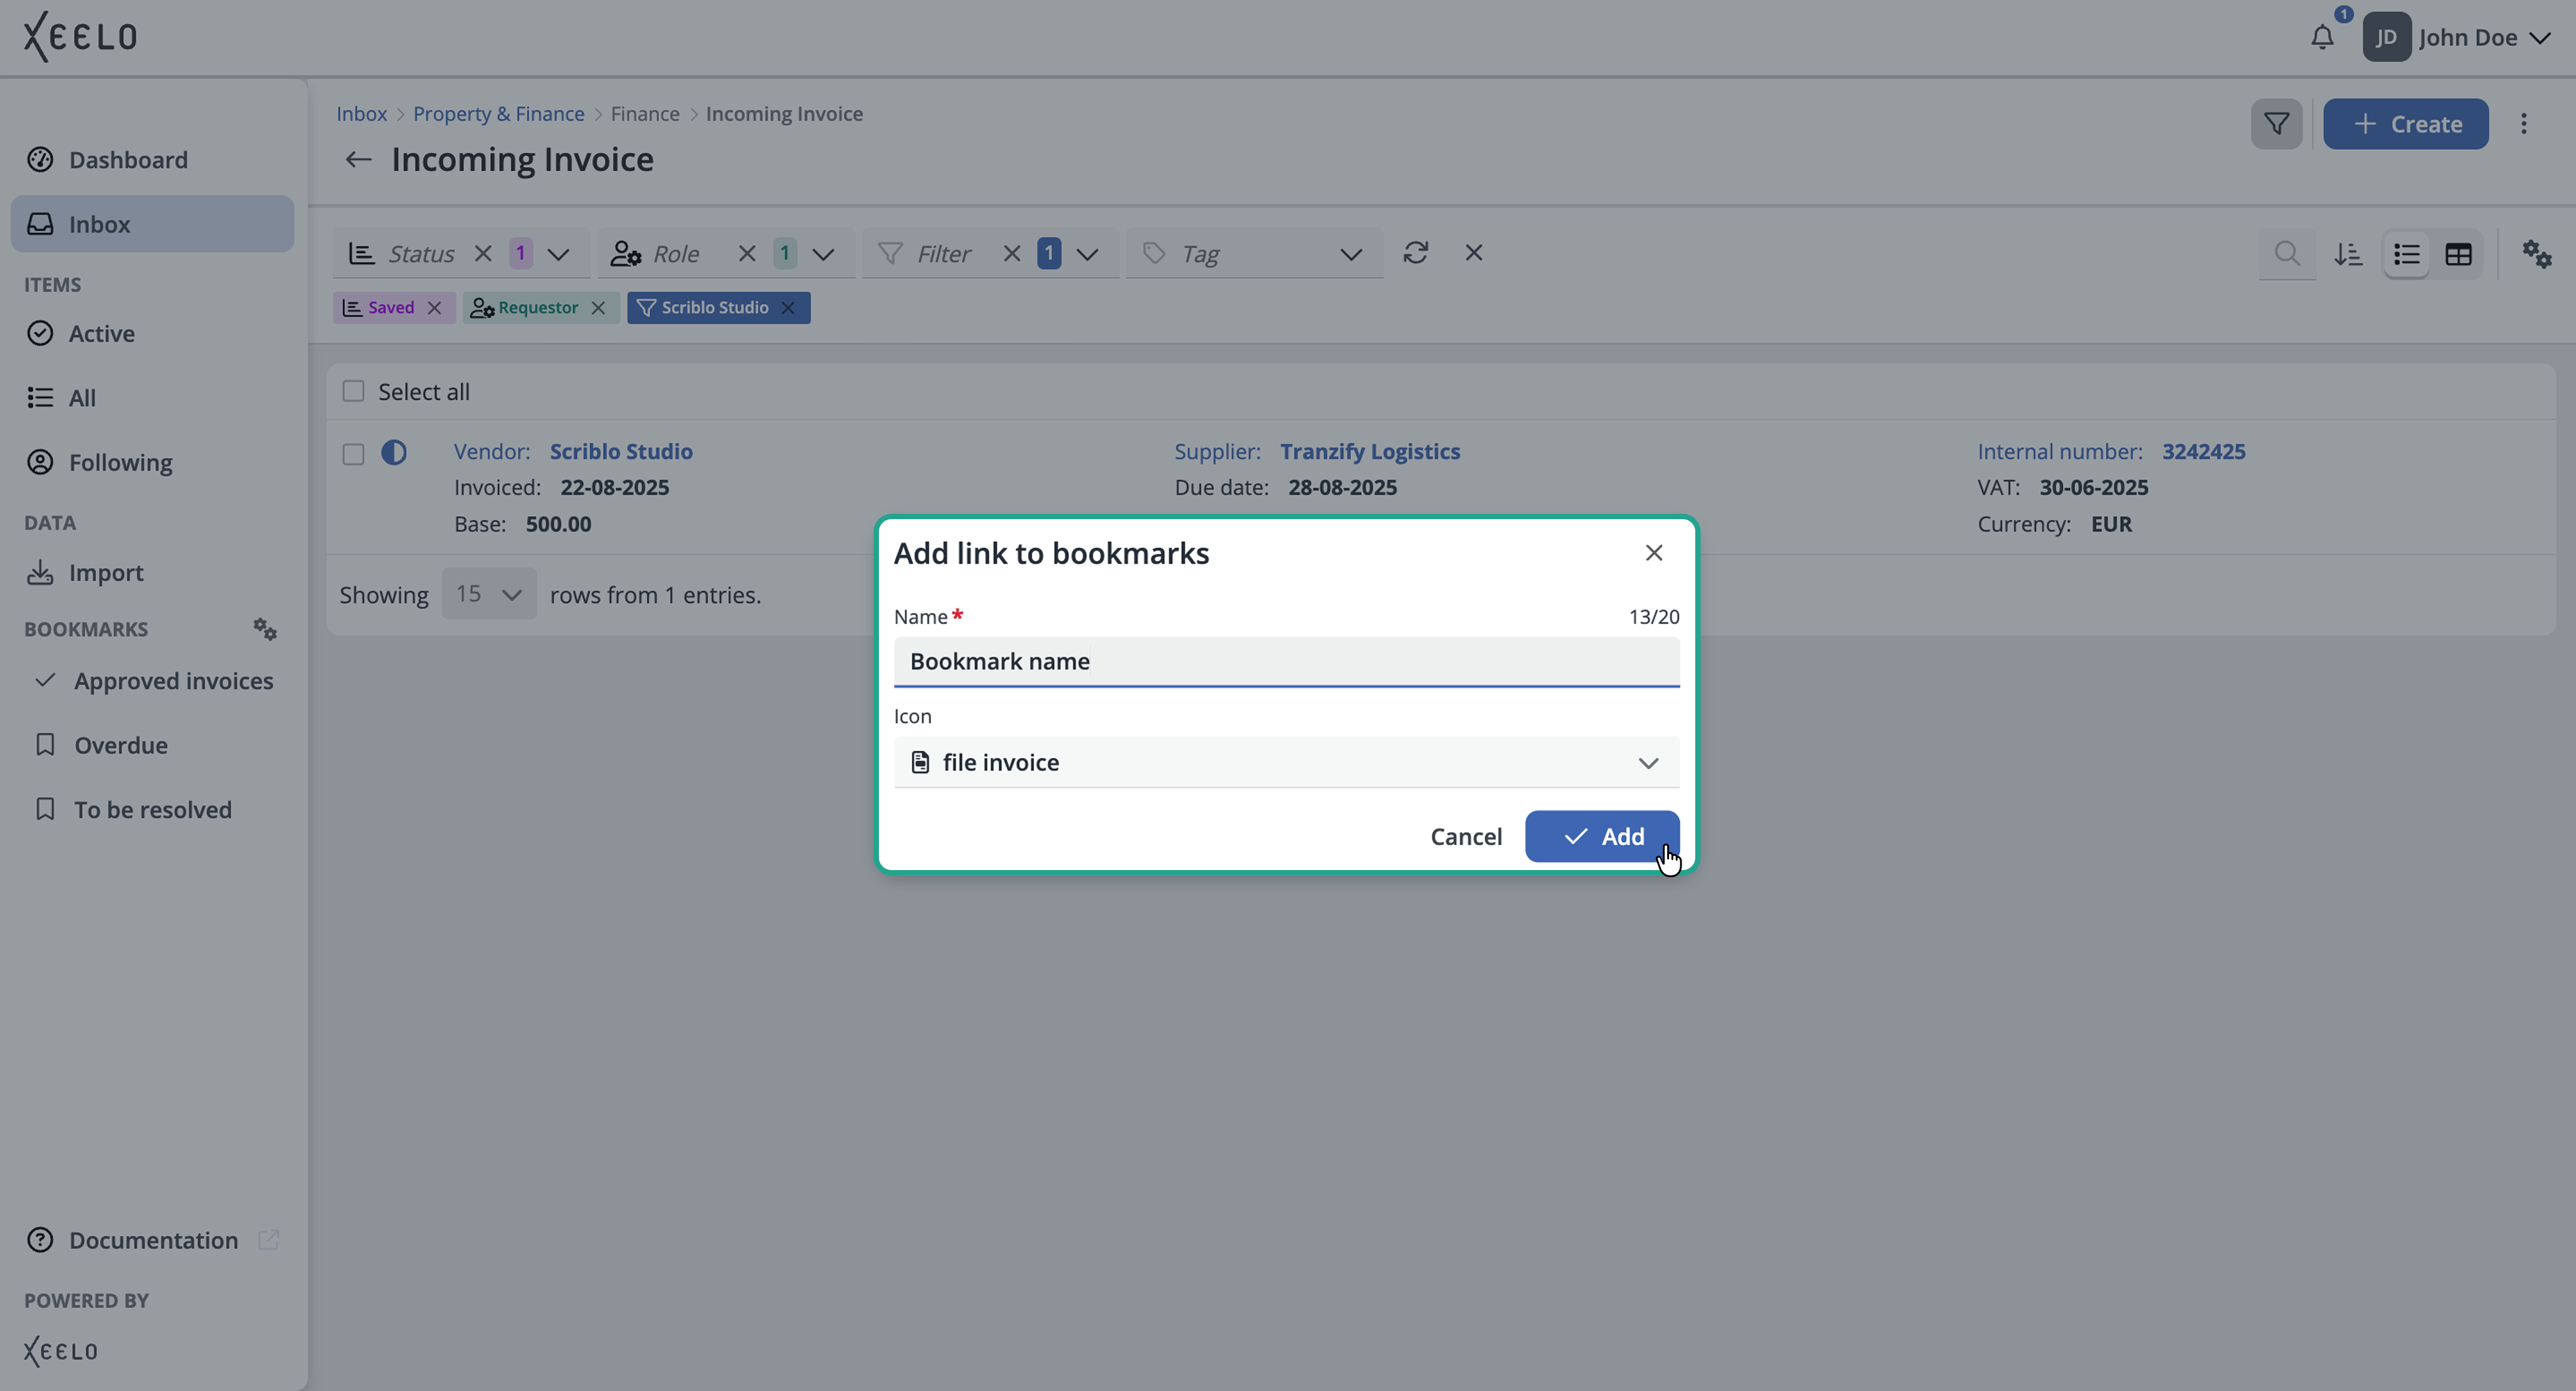Select Finance in the breadcrumb

[645, 113]
